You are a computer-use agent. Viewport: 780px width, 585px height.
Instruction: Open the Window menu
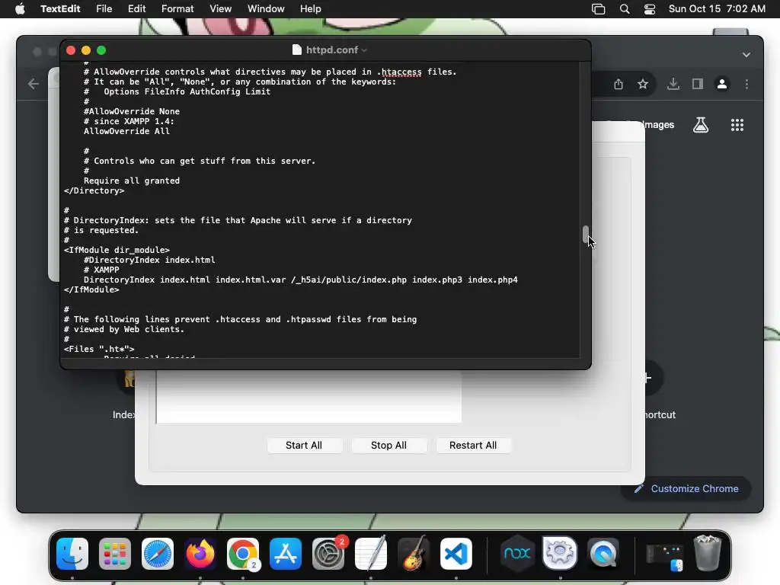pyautogui.click(x=266, y=9)
